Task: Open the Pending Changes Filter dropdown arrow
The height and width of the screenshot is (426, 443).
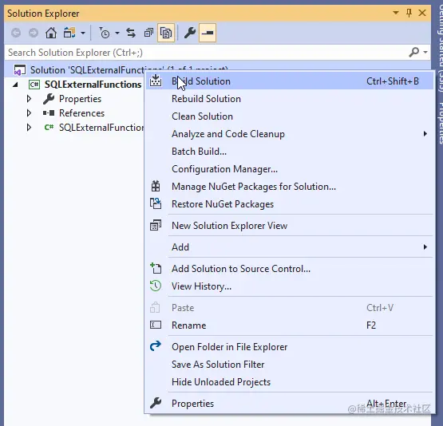Action: [x=117, y=34]
